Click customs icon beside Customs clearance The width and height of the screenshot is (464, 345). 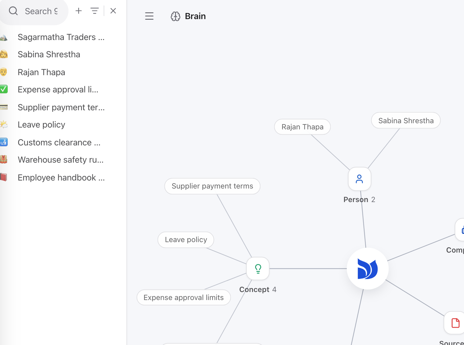[x=4, y=142]
